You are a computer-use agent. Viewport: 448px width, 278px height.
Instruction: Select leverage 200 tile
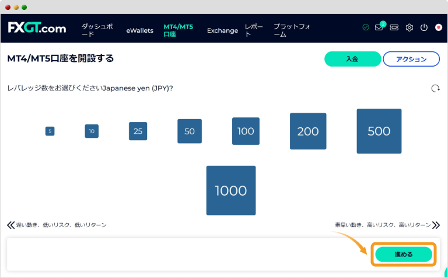click(x=308, y=131)
